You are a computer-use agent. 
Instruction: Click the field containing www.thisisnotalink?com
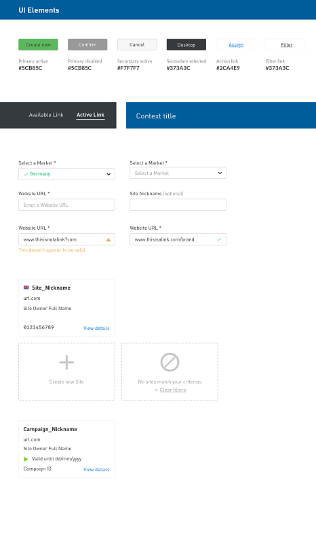[66, 239]
